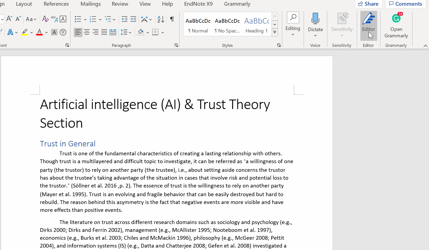429x250 pixels.
Task: Open the Editor pen icon
Action: click(x=368, y=18)
